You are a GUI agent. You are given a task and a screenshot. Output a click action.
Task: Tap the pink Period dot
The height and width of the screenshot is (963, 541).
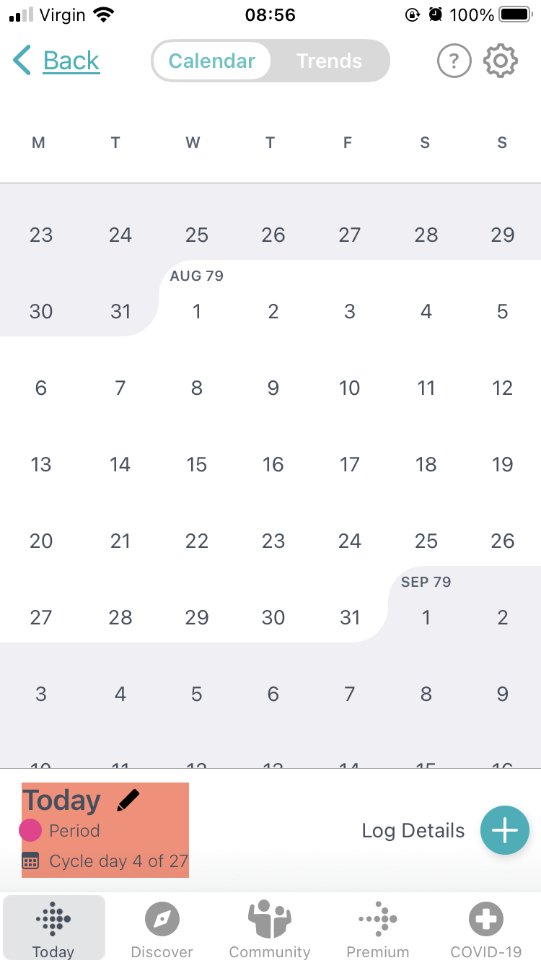[30, 831]
